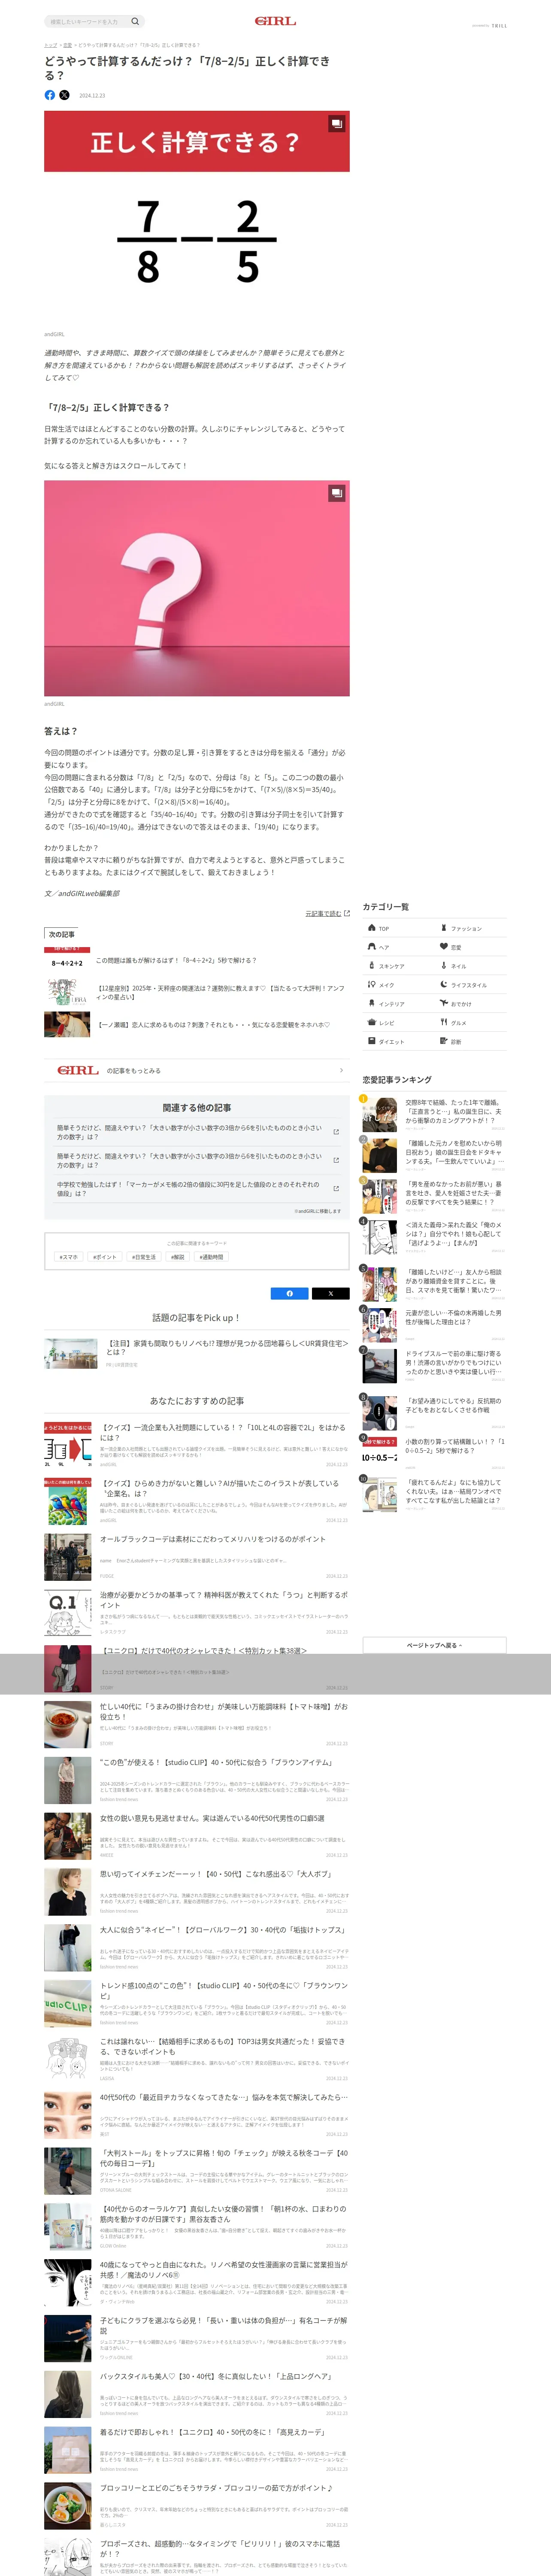The width and height of the screenshot is (551, 2576).
Task: Open the andGIRL logo at page top
Action: click(x=275, y=21)
